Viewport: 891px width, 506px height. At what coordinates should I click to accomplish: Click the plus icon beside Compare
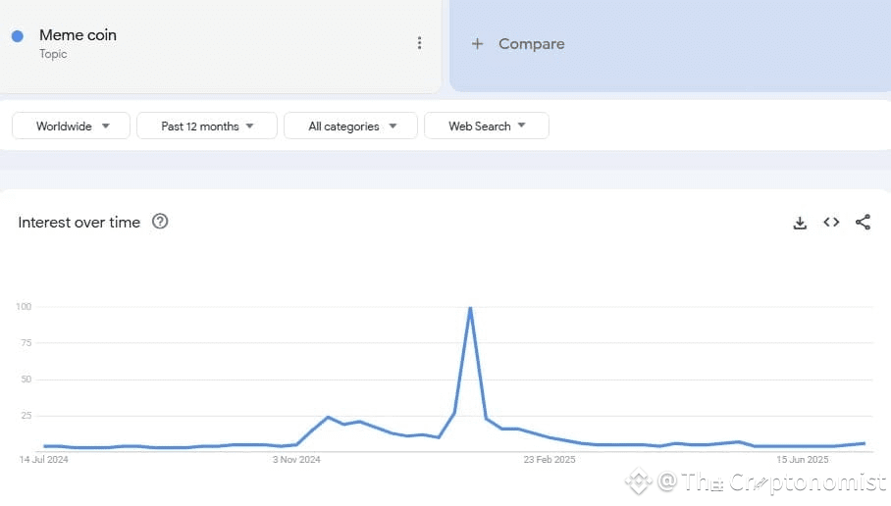point(477,44)
